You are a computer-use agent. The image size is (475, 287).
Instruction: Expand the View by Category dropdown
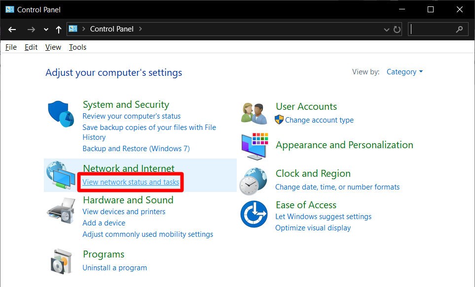[x=404, y=72]
